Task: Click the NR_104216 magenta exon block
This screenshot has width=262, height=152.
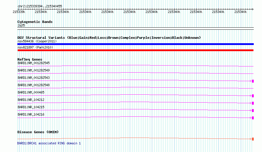Action: coord(253,118)
